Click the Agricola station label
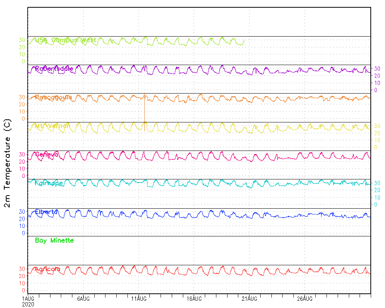The height and width of the screenshot is (308, 385). tap(47, 269)
